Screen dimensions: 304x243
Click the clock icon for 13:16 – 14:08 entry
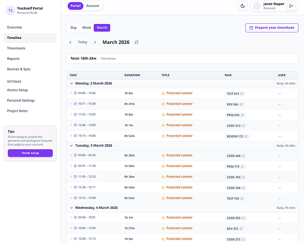coord(75,198)
